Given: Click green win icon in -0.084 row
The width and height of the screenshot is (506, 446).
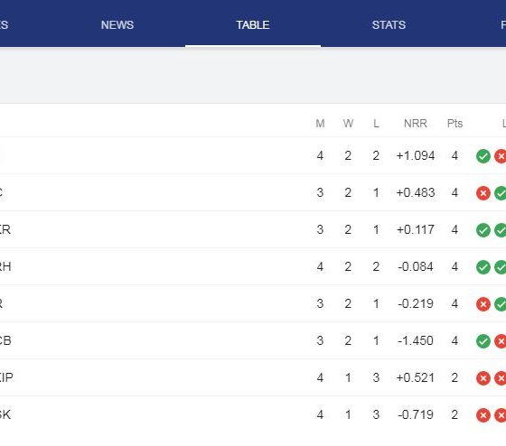Looking at the screenshot, I should (483, 267).
